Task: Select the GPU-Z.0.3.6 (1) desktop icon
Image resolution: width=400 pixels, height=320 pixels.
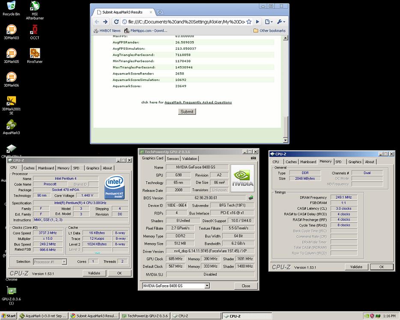Action: coord(11,296)
